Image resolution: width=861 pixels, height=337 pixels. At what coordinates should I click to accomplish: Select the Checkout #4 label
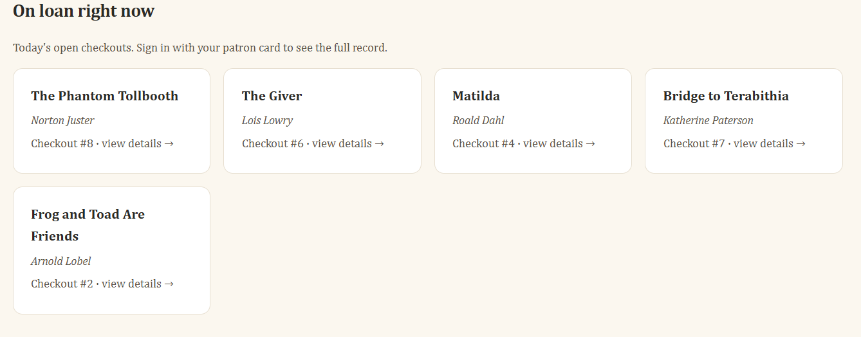click(x=483, y=143)
